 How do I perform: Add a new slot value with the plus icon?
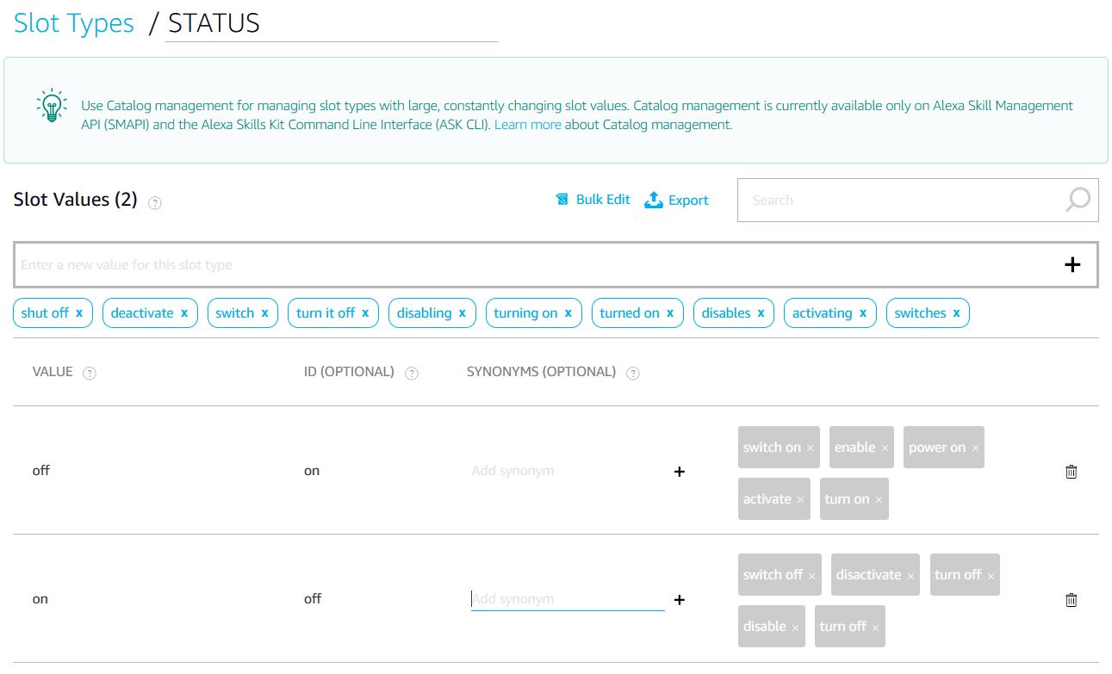click(x=1072, y=264)
